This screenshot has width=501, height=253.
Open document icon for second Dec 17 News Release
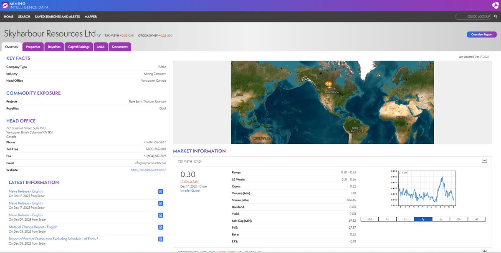click(x=160, y=203)
